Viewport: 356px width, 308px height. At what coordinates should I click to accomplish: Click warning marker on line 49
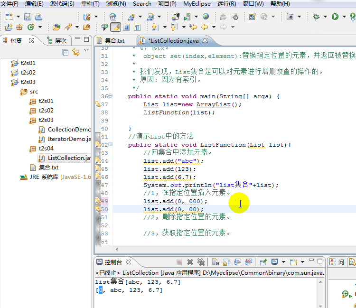coord(98,201)
